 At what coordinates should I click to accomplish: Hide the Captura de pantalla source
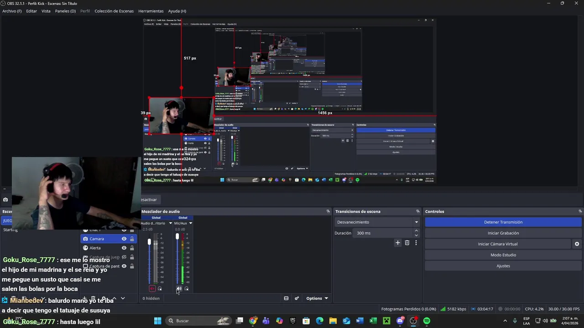point(124,266)
